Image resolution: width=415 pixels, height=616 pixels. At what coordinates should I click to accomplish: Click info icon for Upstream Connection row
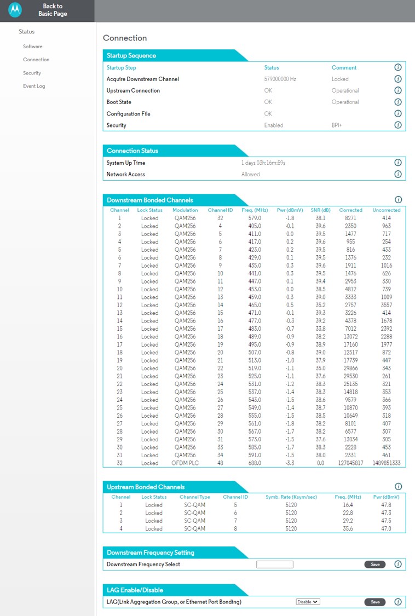coord(398,90)
